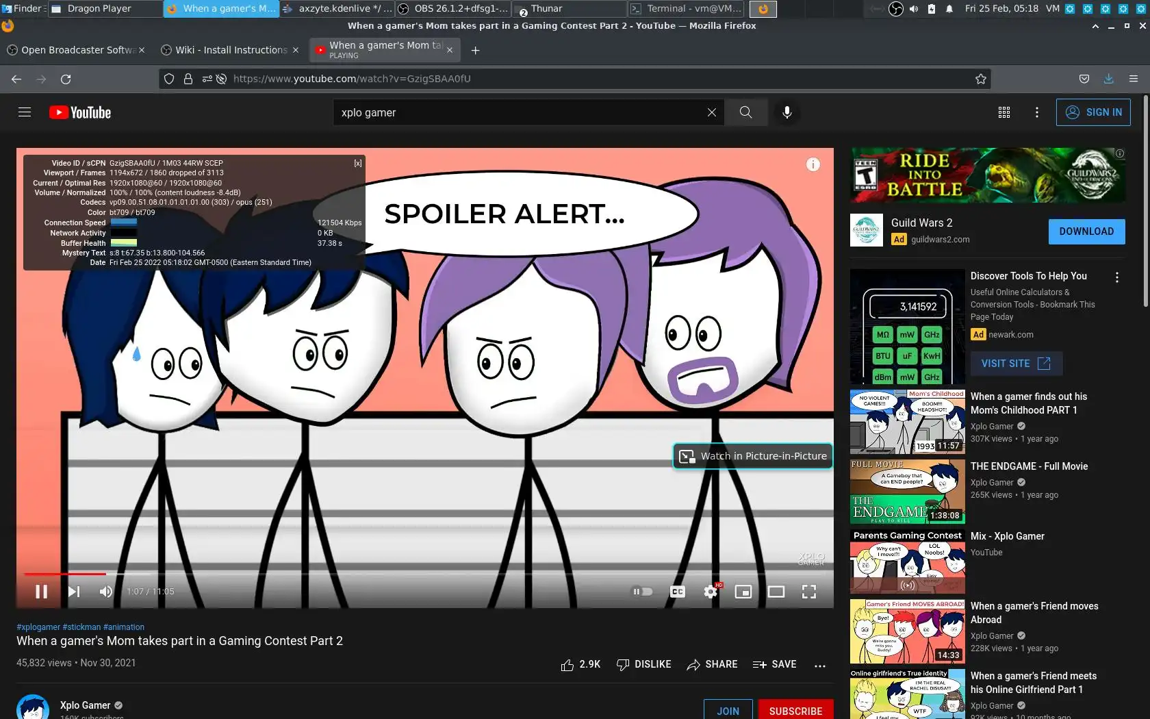Open a new Firefox tab
Image resolution: width=1150 pixels, height=719 pixels.
click(476, 50)
